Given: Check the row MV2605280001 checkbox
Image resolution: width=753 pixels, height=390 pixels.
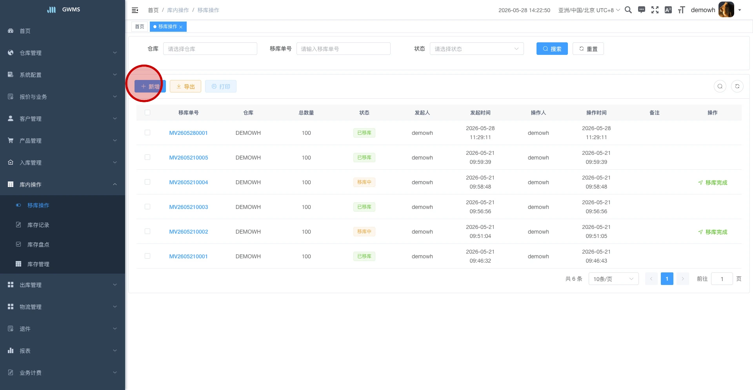Looking at the screenshot, I should point(147,132).
